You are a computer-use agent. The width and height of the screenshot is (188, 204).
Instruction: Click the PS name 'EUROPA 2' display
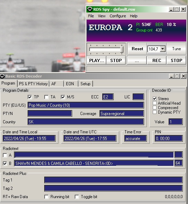coord(111,27)
